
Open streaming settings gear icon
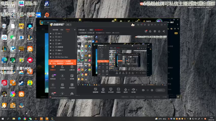pyautogui.click(x=152, y=90)
